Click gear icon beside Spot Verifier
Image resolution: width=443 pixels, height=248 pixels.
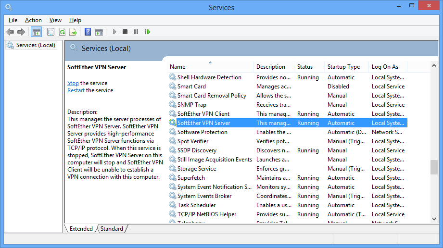pyautogui.click(x=173, y=141)
